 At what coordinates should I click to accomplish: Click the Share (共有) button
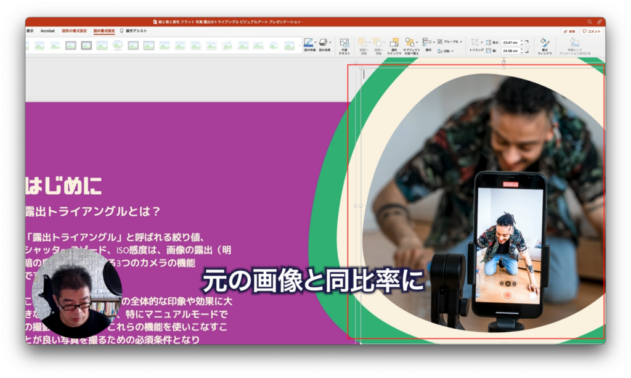pyautogui.click(x=569, y=31)
